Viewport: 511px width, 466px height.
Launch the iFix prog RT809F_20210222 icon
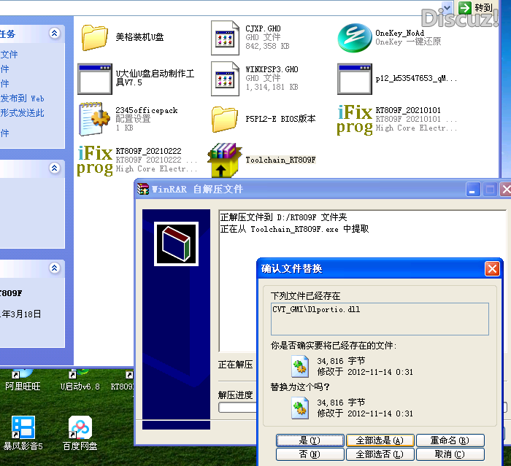[x=95, y=160]
